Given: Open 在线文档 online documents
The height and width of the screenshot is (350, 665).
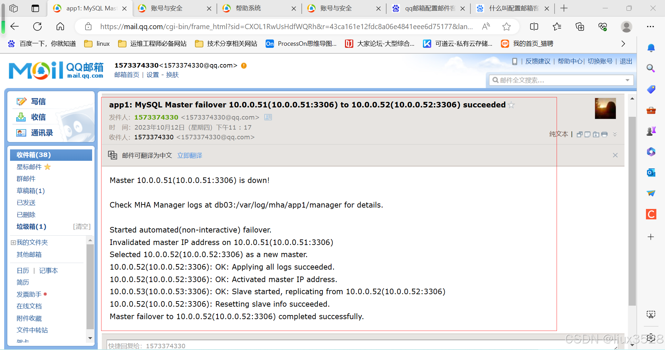Looking at the screenshot, I should click(29, 306).
